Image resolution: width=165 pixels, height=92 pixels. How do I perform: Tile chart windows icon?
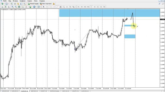click(19, 7)
